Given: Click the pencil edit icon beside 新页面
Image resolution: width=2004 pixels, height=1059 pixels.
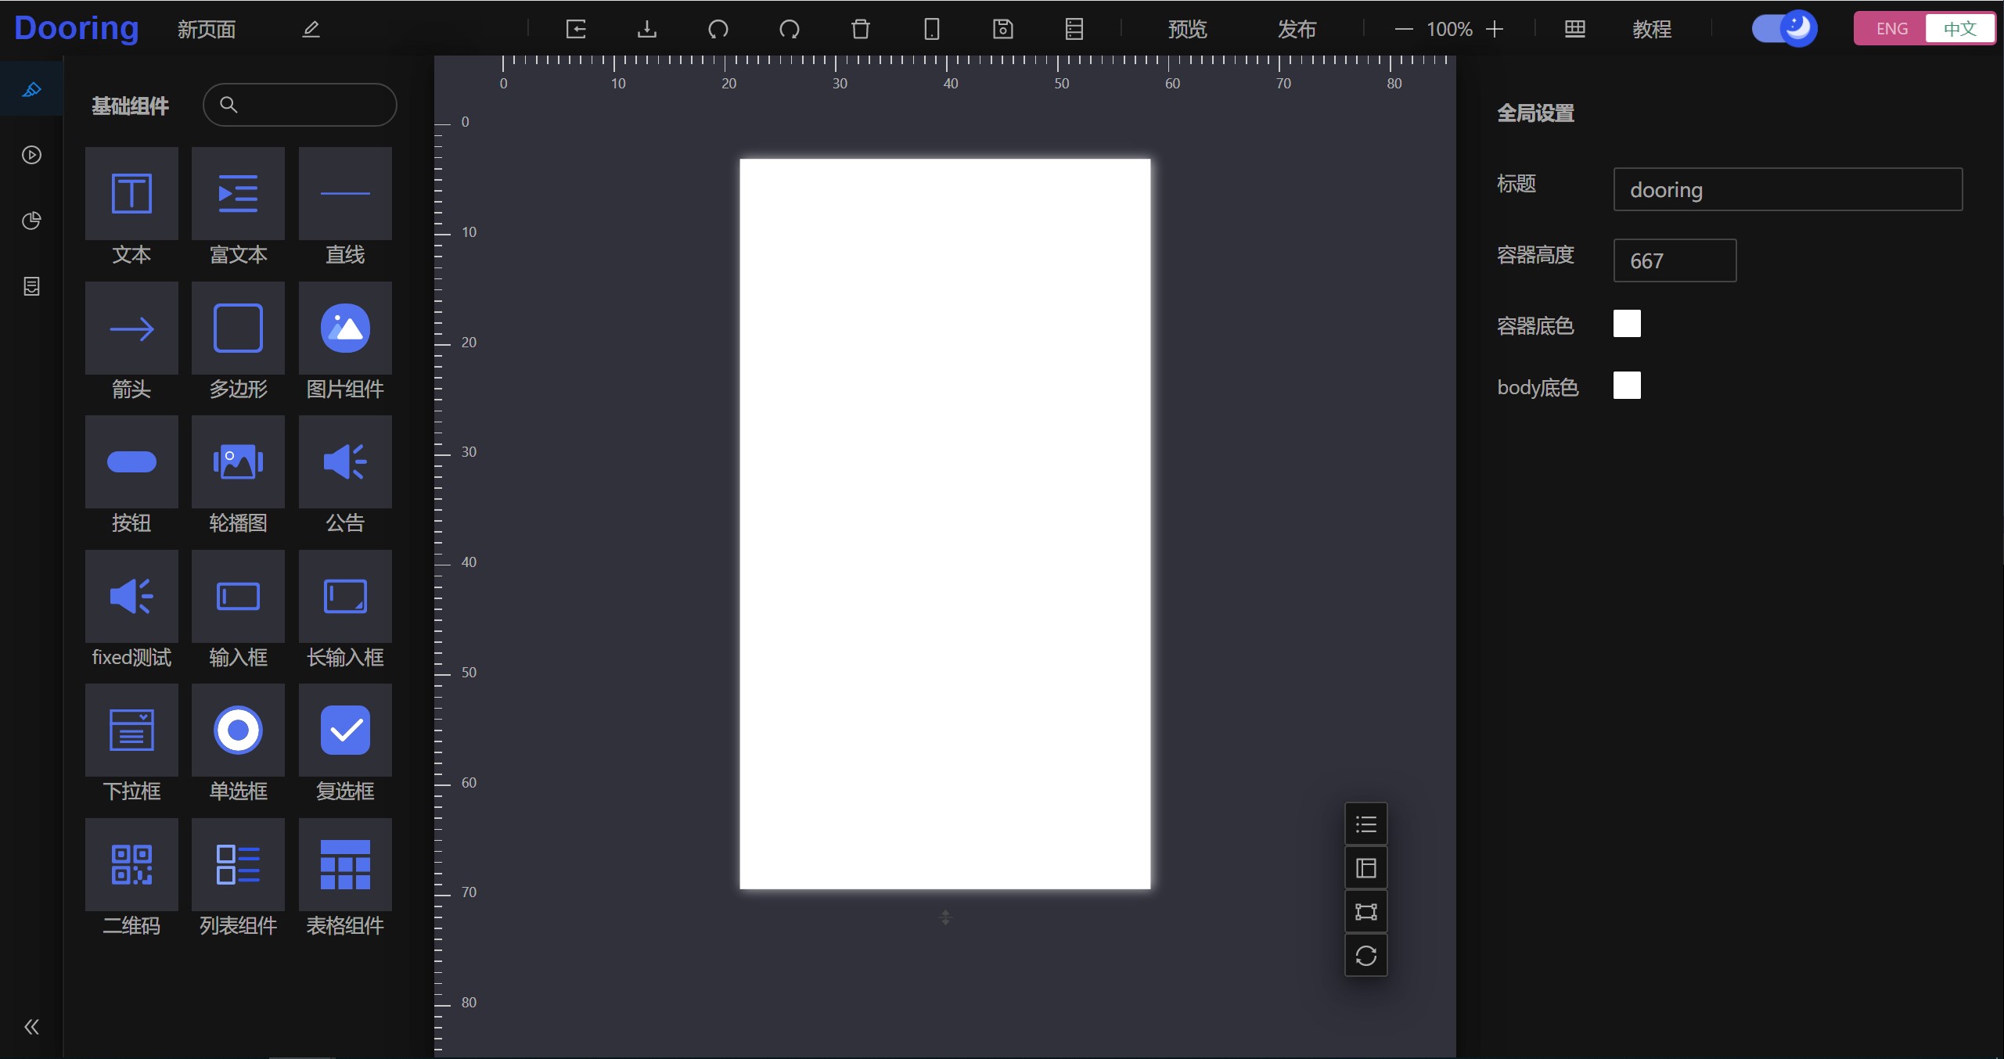Looking at the screenshot, I should coord(311,29).
